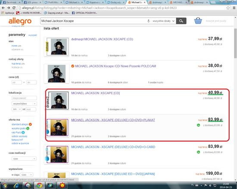Open the XSCAPE (DELUXE) CD+DVD+PLAKAT offer

click(x=113, y=120)
